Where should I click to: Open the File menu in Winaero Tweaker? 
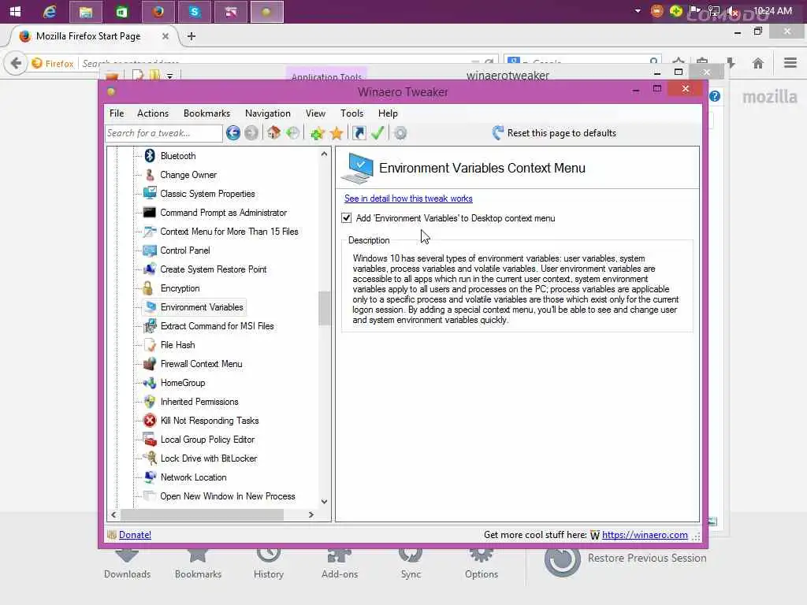point(117,113)
